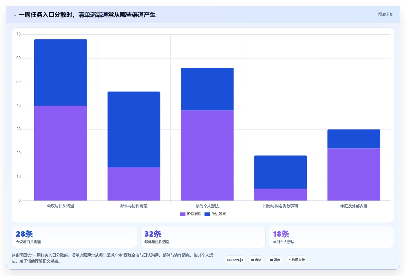Screen dimensions: 406x276
Task: Click purple segment of 临时个人想法 bar
Action: click(x=207, y=155)
